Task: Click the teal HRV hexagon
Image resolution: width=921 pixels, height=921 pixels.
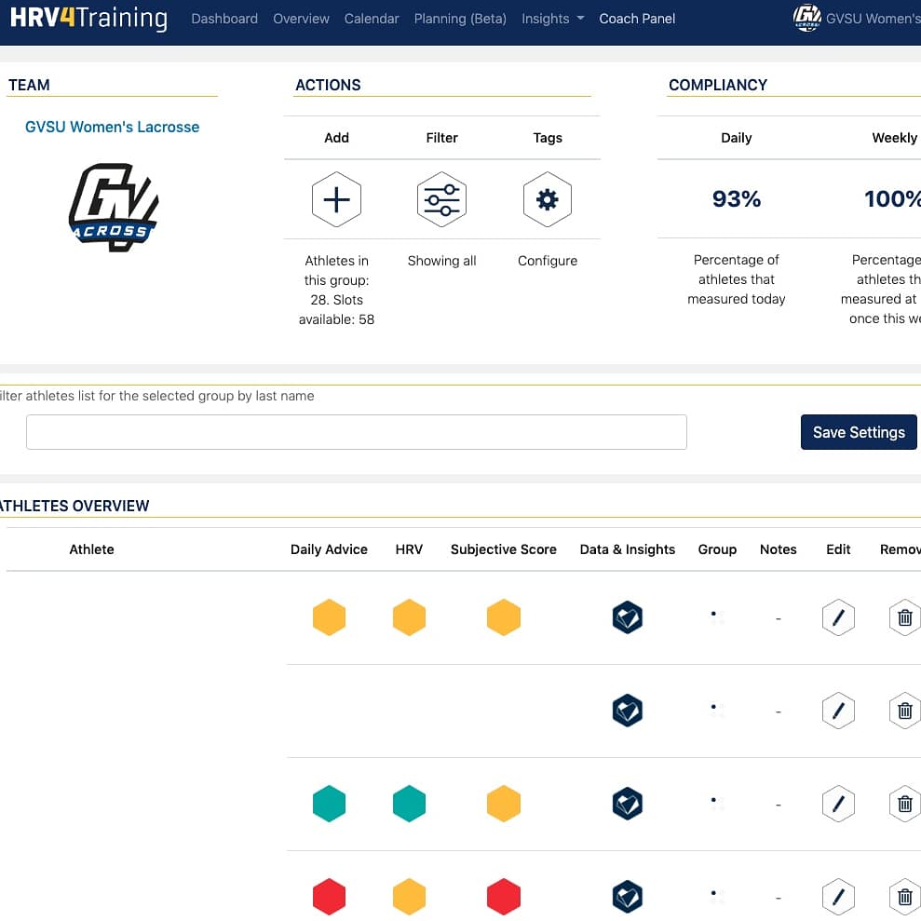Action: click(x=410, y=803)
